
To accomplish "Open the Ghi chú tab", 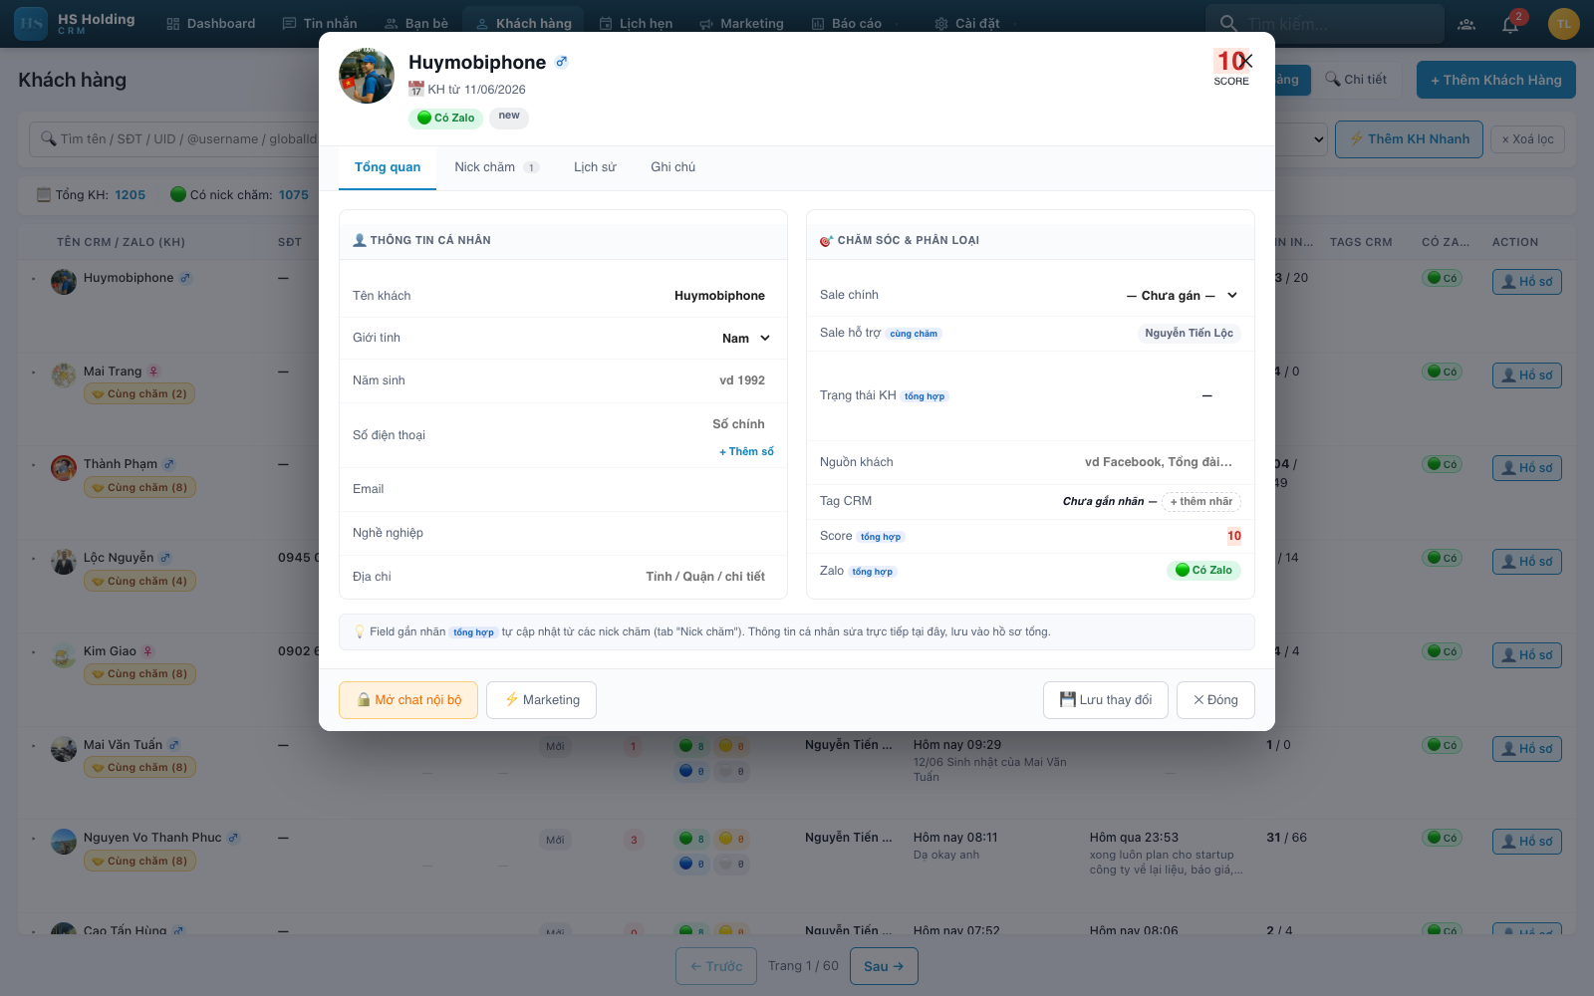I will coord(673,167).
